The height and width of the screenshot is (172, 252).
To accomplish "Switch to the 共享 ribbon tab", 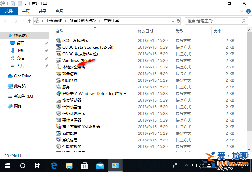I will [x=43, y=11].
